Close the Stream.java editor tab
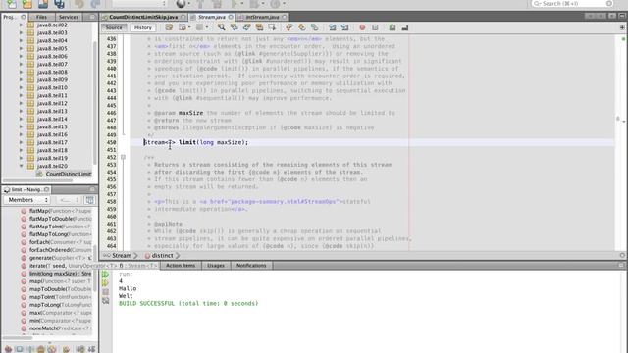Screen dimensions: 628x353 231,17
